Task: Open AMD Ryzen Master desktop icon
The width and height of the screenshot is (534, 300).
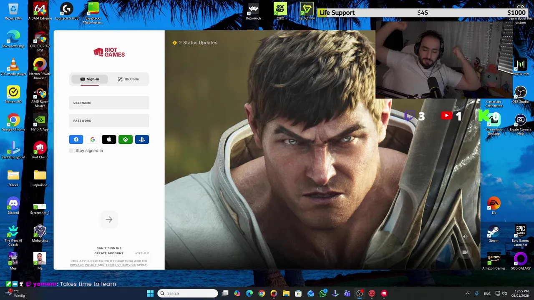Action: point(40,97)
